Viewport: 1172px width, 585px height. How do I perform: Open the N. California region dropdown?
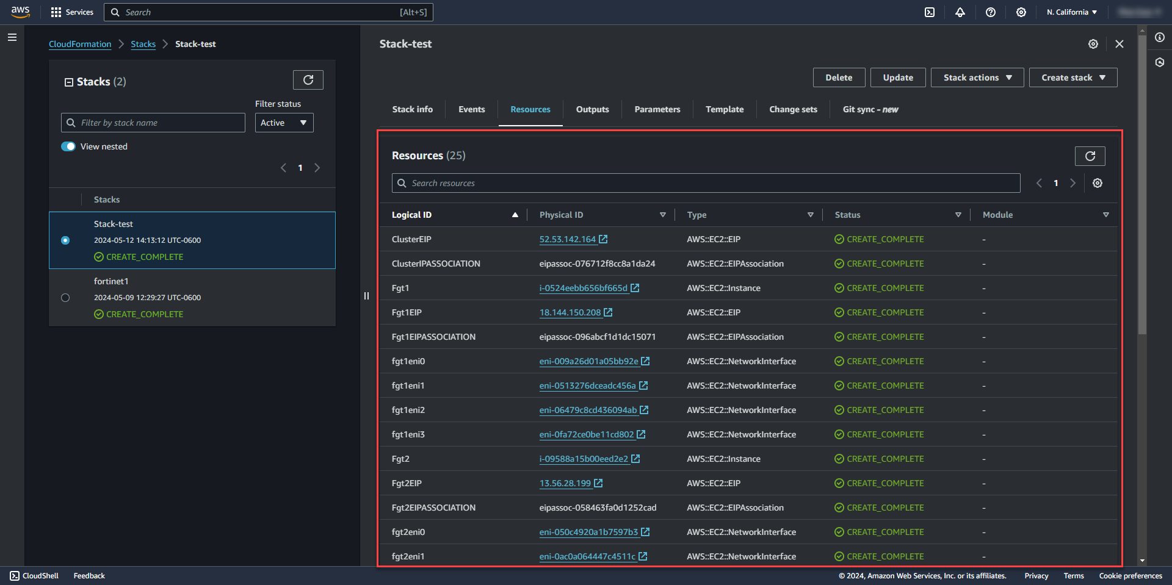pos(1072,12)
